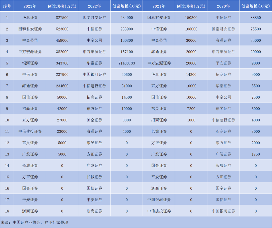Select the value 35000
Viewport: 272px width, 228px height.
[x=256, y=40]
